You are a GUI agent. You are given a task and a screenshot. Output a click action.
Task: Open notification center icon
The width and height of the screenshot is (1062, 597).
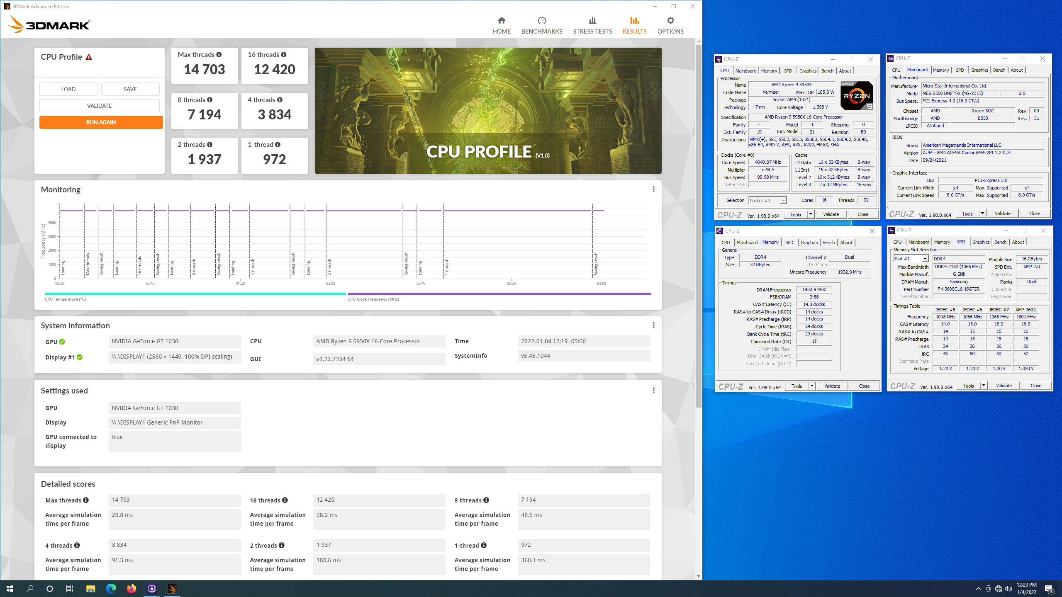coord(1049,589)
